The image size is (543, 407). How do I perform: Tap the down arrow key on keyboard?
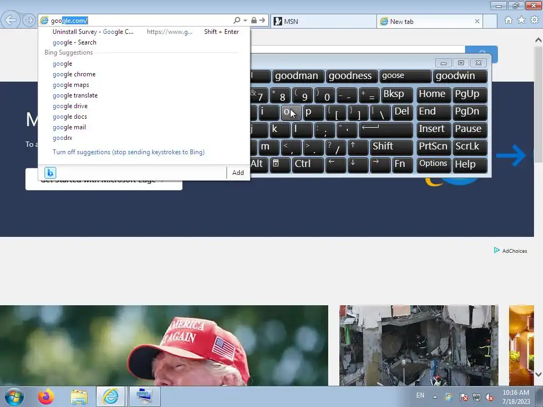pos(358,165)
